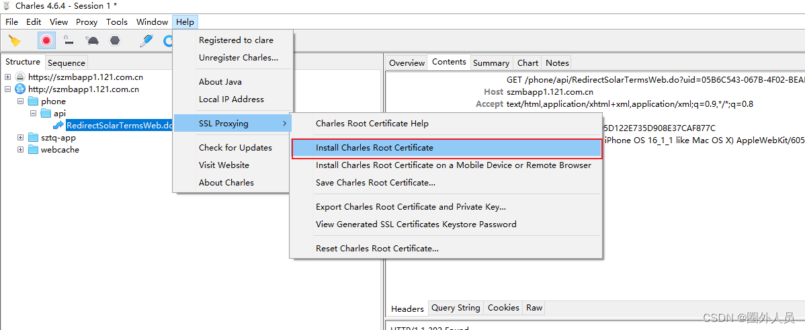Image resolution: width=805 pixels, height=330 pixels.
Task: Select the http://szmbapp1.121.com.cn host row
Action: (x=83, y=89)
